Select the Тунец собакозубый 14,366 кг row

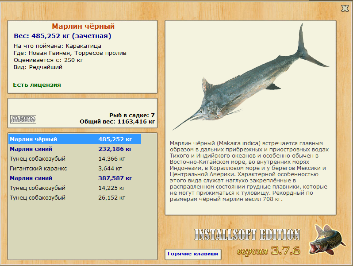[x=75, y=159]
